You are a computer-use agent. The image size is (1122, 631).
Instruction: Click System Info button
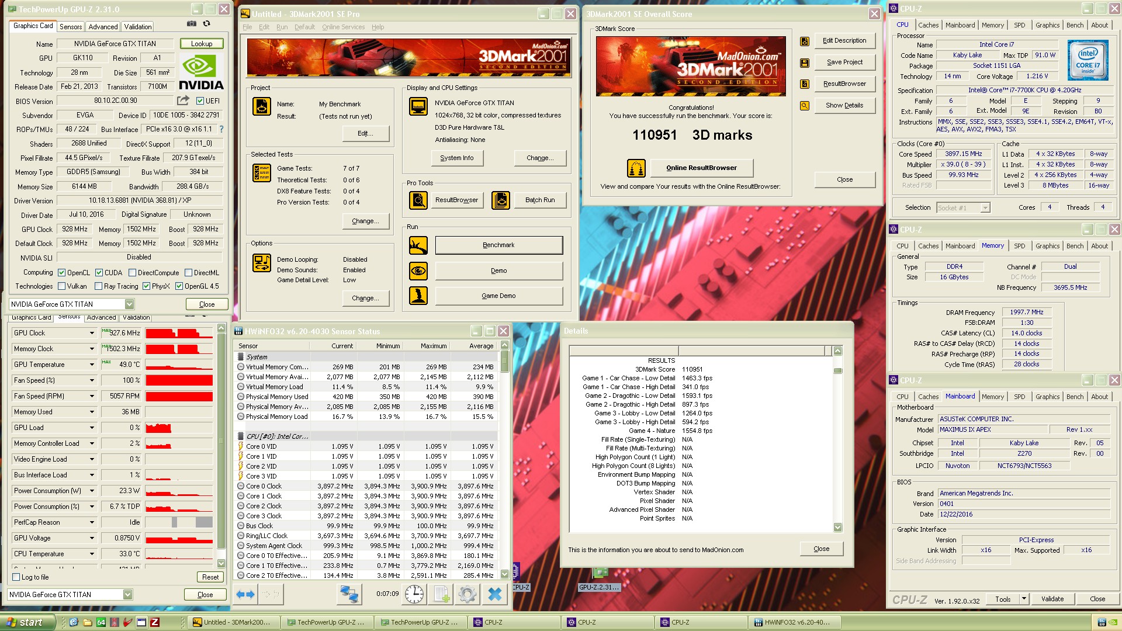[457, 158]
